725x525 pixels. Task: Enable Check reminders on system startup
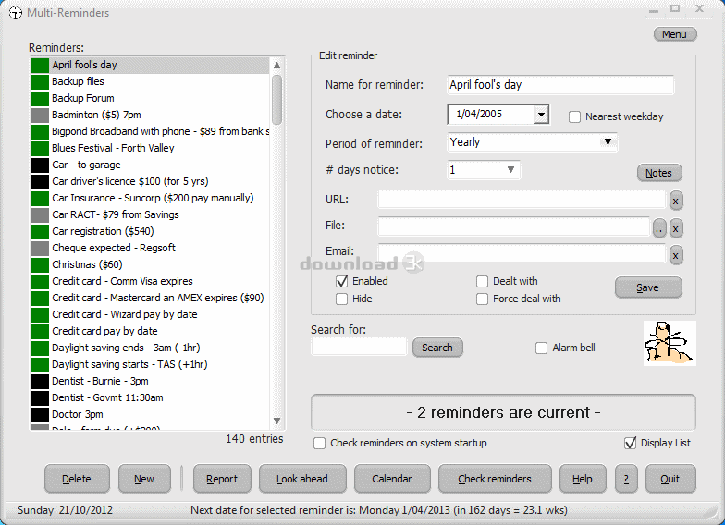pos(320,444)
